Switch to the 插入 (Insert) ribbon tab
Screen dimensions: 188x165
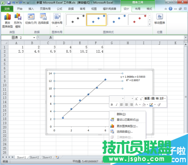point(31,9)
